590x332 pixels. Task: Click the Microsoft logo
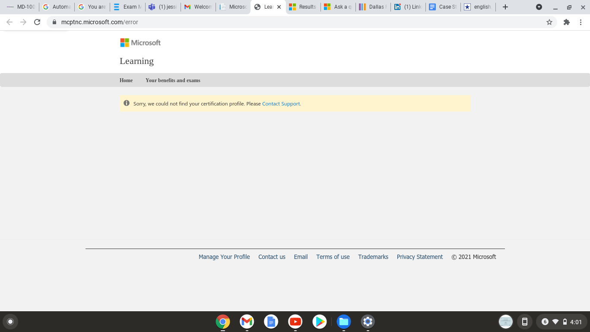140,42
